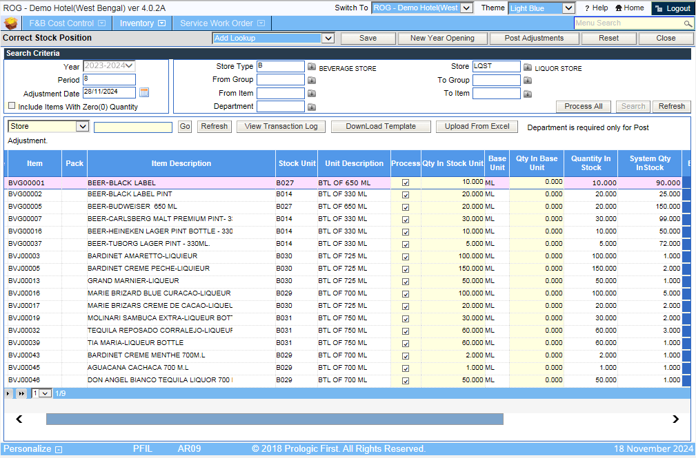Click the Menu Search magnifier icon
Image resolution: width=696 pixels, height=458 pixels.
tap(688, 23)
